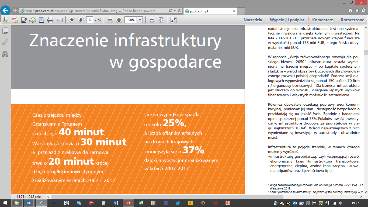
Task: Click the fit one full page icon
Action: point(161,20)
